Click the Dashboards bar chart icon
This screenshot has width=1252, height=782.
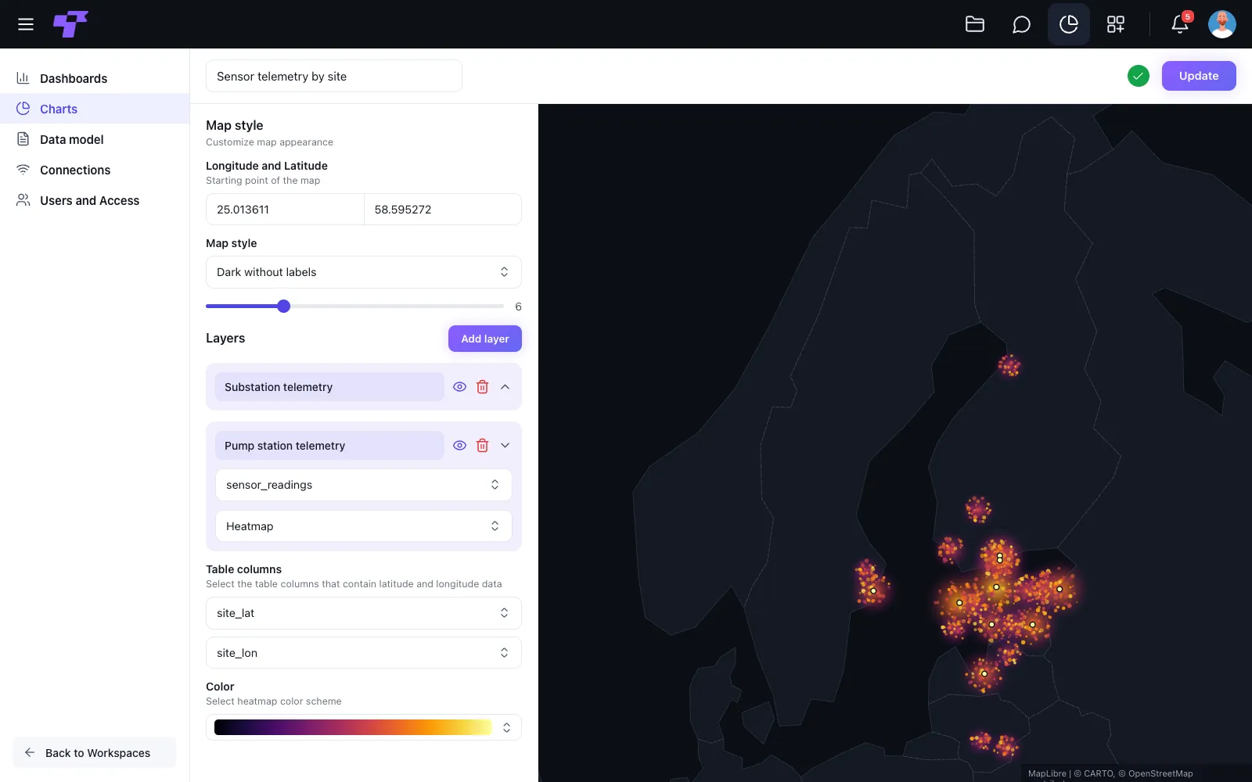click(x=23, y=78)
